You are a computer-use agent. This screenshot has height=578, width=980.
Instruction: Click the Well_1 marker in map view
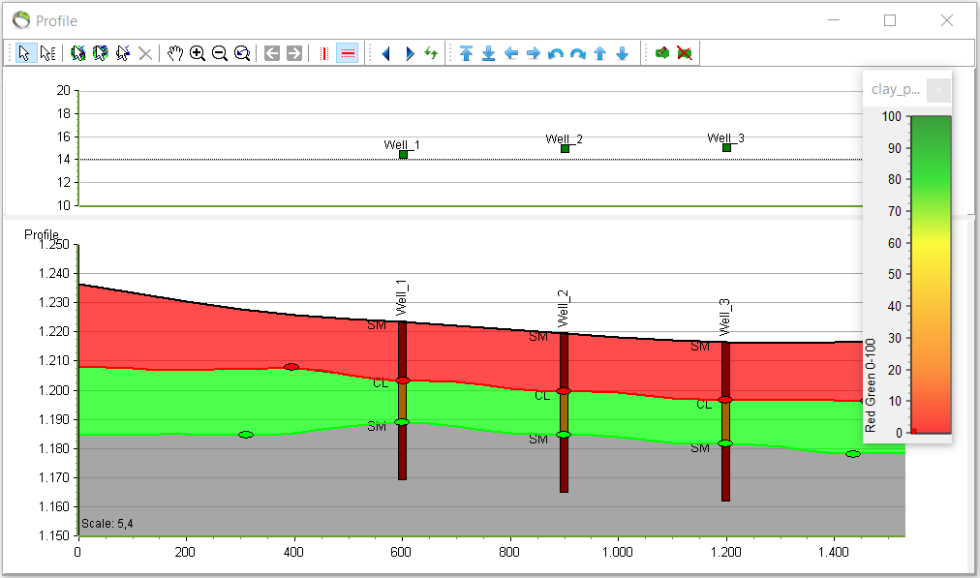[x=403, y=154]
